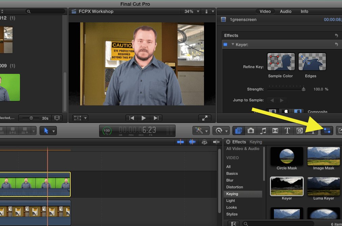Toggle audio skimming waveform button
The width and height of the screenshot is (342, 226).
click(x=192, y=142)
